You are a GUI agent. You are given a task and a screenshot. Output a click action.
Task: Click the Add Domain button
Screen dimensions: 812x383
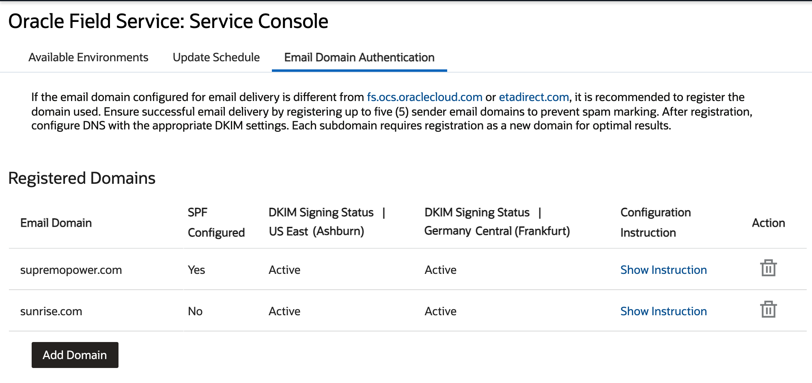point(75,355)
